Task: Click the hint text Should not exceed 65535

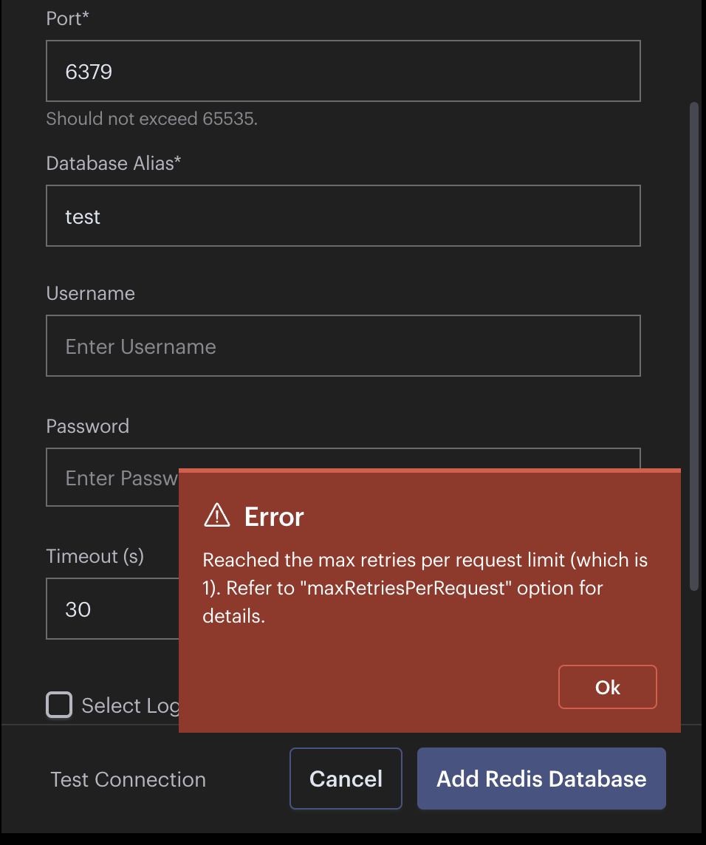Action: tap(152, 118)
